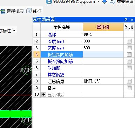This screenshot has height=128, width=135.
Task: Open the notification bell icon
Action: click(104, 2)
